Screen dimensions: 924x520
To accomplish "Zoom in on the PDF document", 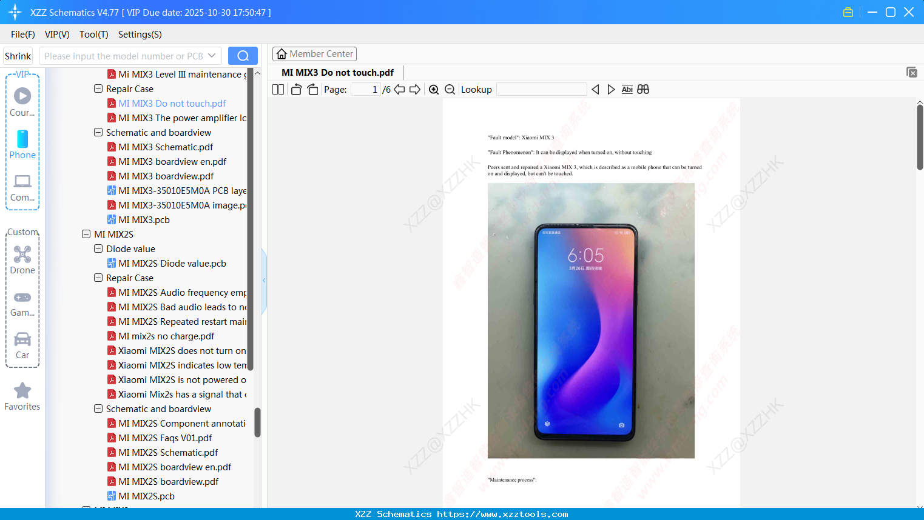I will pos(434,89).
